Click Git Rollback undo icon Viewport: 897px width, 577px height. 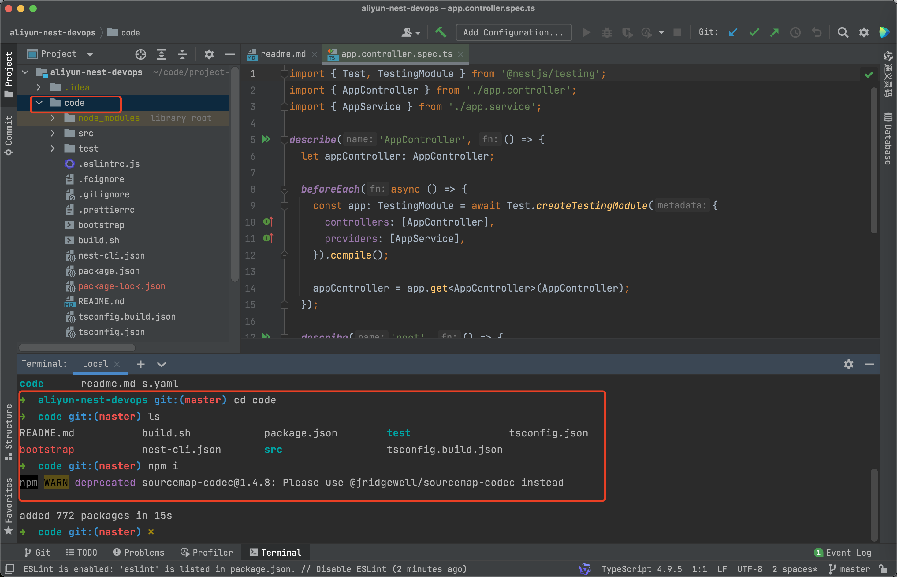pyautogui.click(x=816, y=33)
